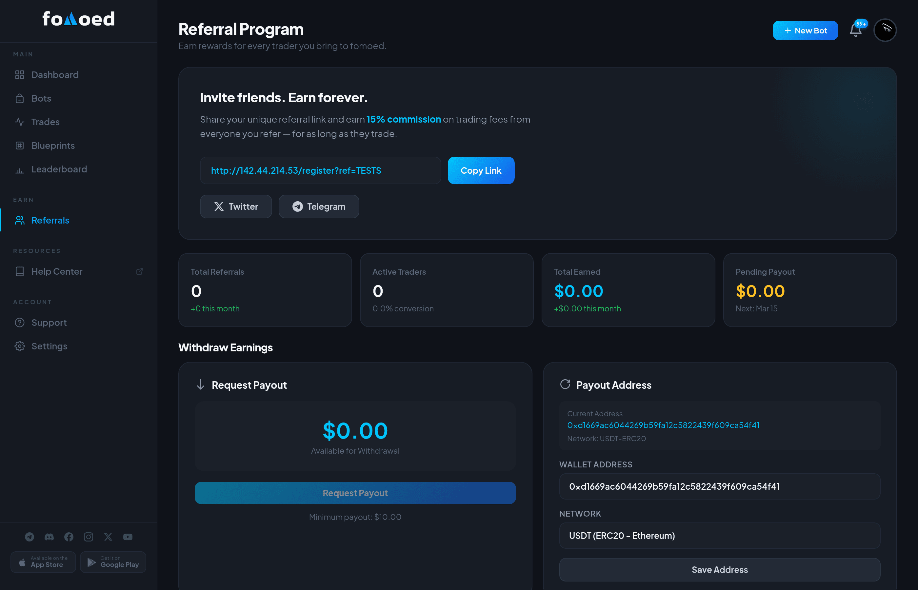Viewport: 918px width, 590px height.
Task: Open Telegram icon in sidebar footer
Action: [x=30, y=537]
